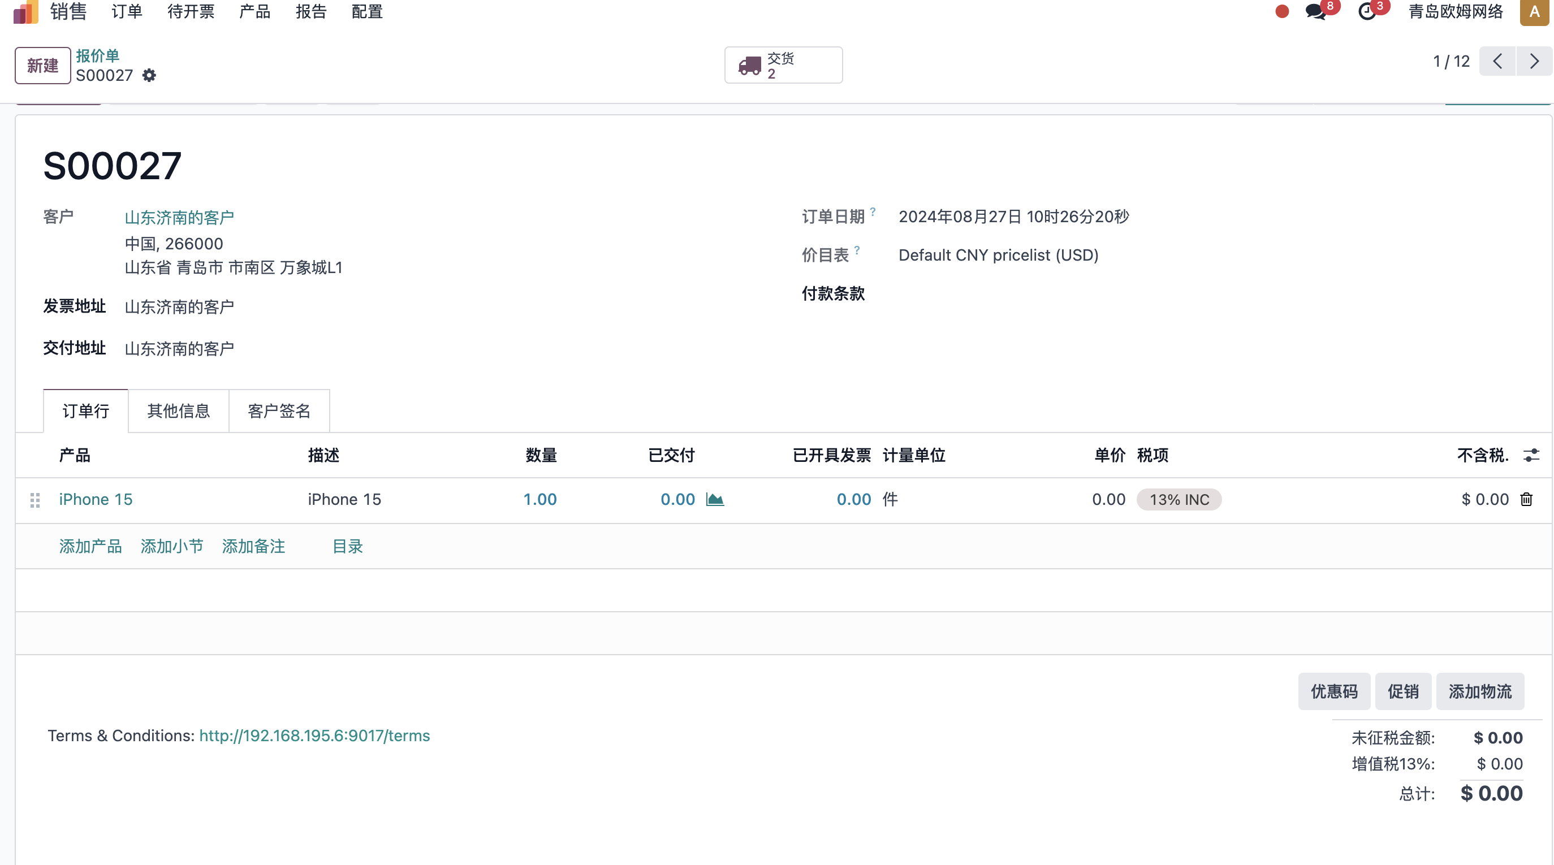Click the 付款条款 field label
The image size is (1554, 865).
[833, 294]
